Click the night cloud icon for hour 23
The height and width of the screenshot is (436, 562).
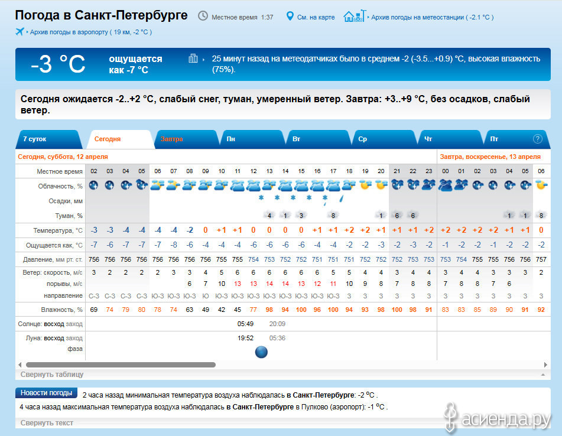point(428,186)
